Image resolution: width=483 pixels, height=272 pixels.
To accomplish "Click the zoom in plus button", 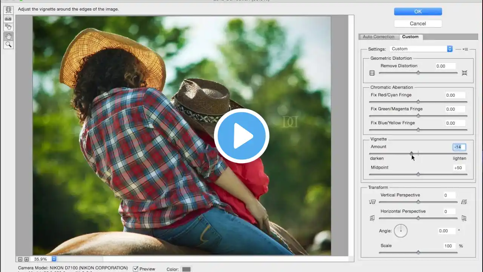I will tap(26, 259).
